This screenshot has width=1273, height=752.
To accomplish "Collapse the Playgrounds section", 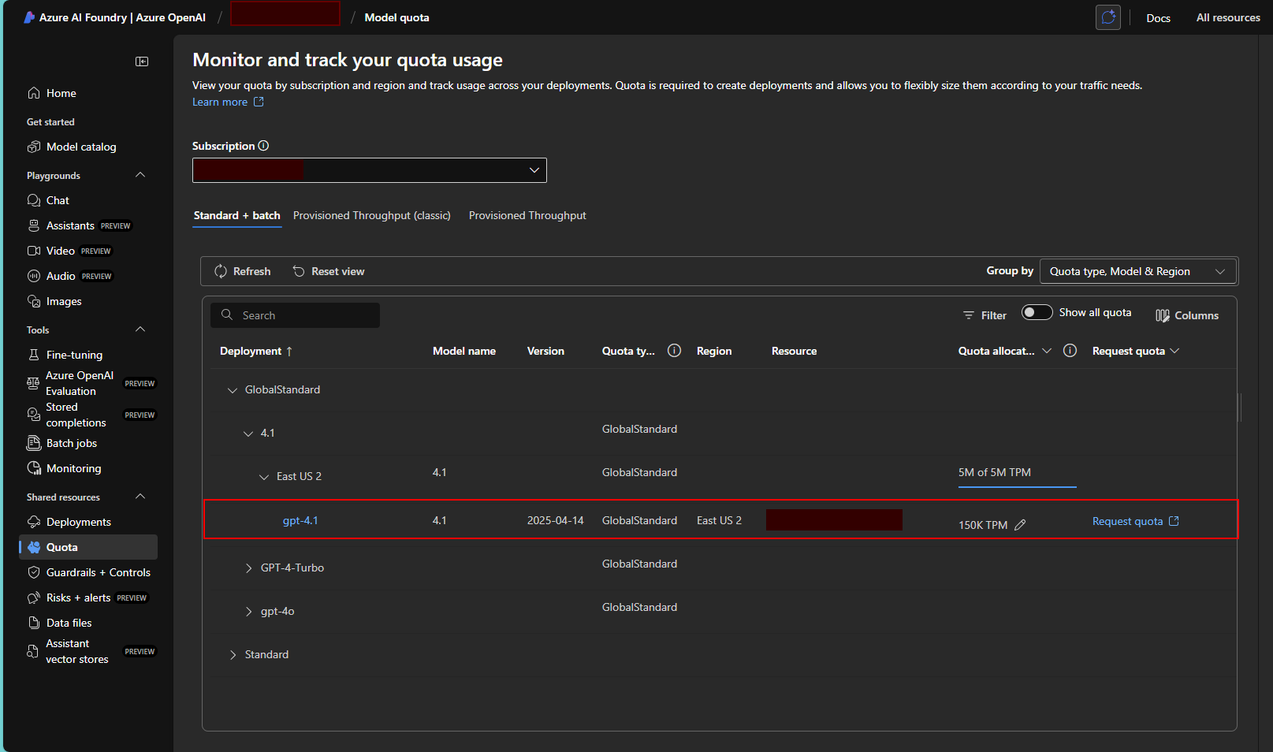I will [x=140, y=175].
